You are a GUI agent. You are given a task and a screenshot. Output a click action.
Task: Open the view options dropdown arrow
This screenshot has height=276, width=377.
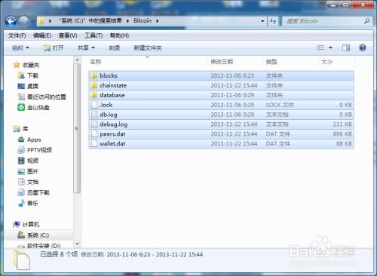coord(330,48)
